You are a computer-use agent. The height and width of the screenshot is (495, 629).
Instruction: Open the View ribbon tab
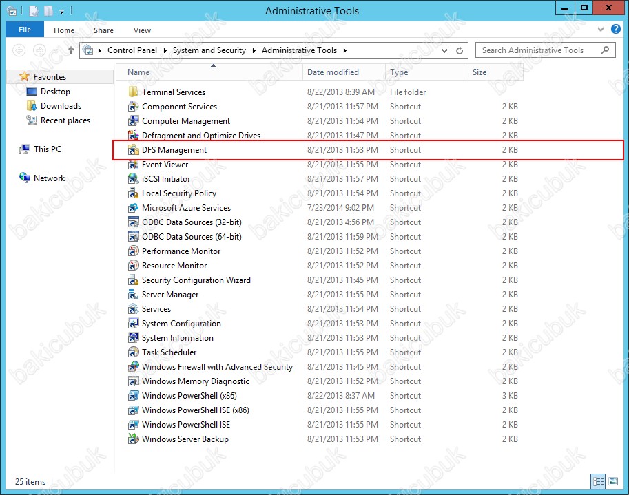pyautogui.click(x=142, y=30)
